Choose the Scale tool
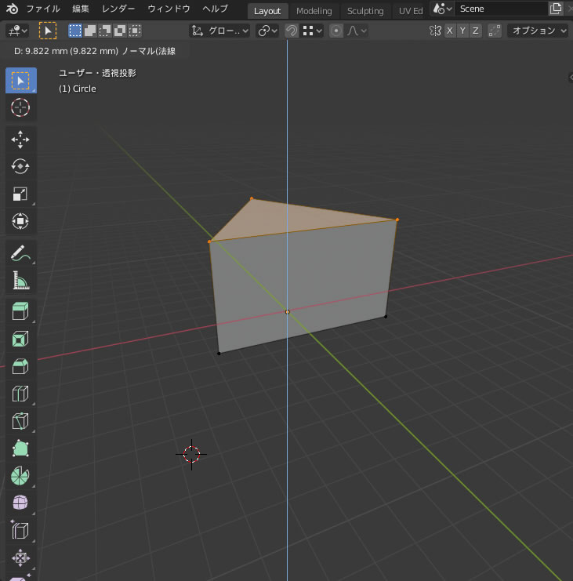The image size is (573, 581). click(x=20, y=194)
